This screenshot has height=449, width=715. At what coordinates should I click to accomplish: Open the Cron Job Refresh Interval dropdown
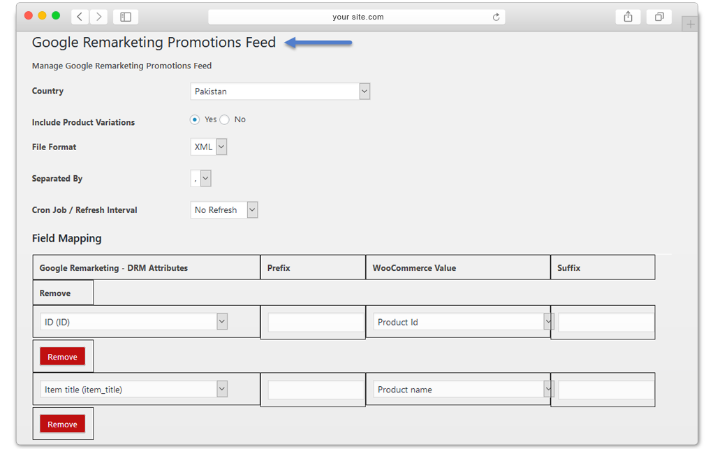tap(224, 209)
